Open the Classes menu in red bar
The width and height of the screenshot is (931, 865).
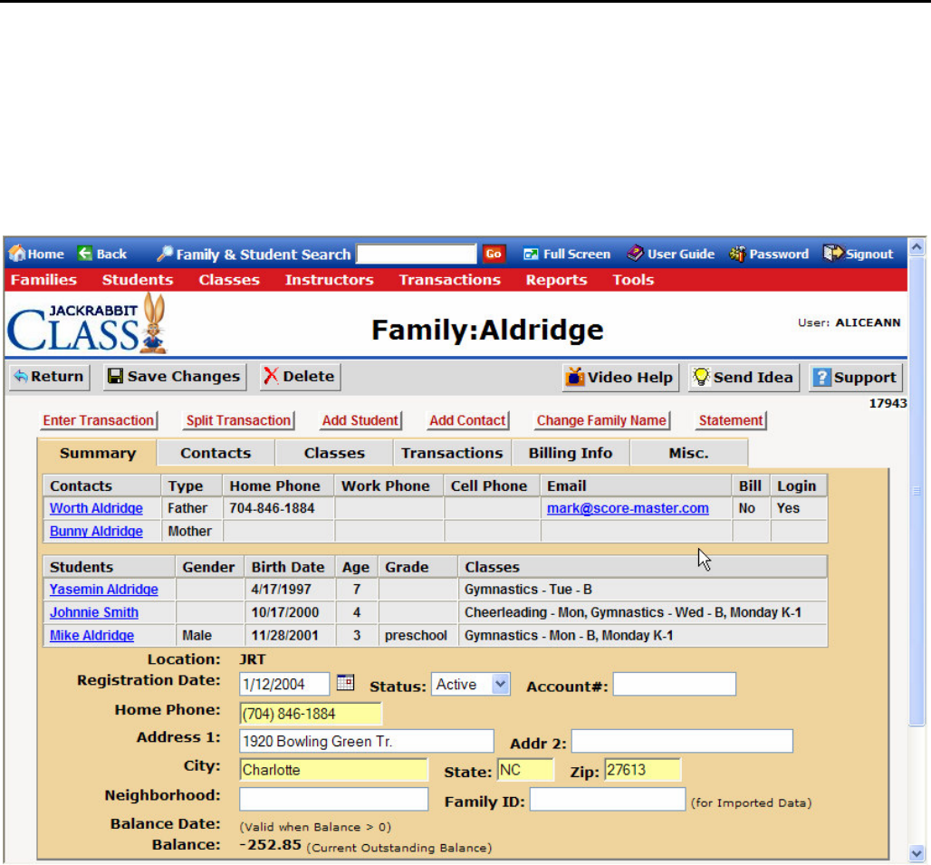[x=229, y=280]
